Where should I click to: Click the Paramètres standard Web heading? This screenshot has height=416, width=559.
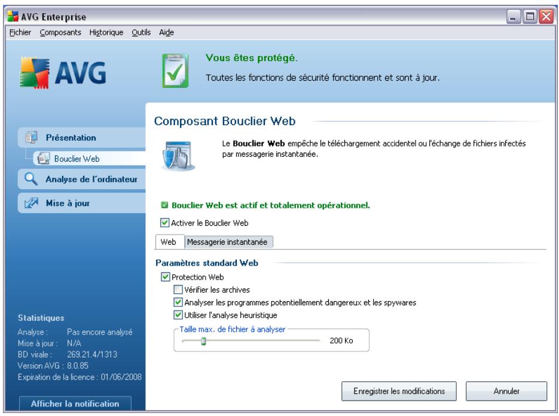(207, 263)
